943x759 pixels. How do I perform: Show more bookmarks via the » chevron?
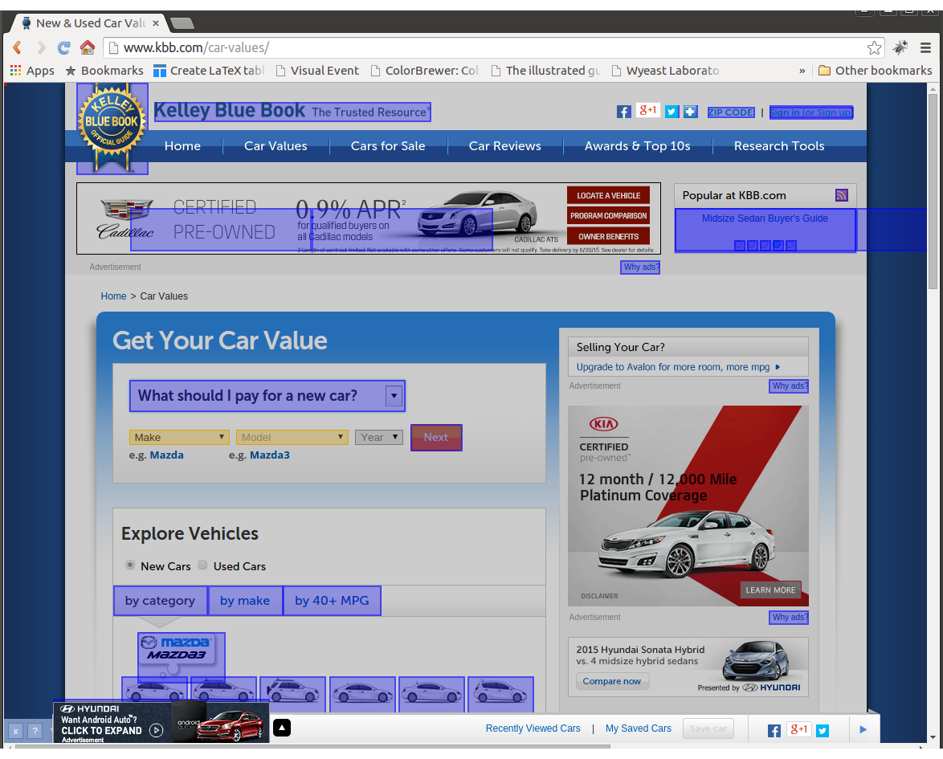tap(802, 71)
